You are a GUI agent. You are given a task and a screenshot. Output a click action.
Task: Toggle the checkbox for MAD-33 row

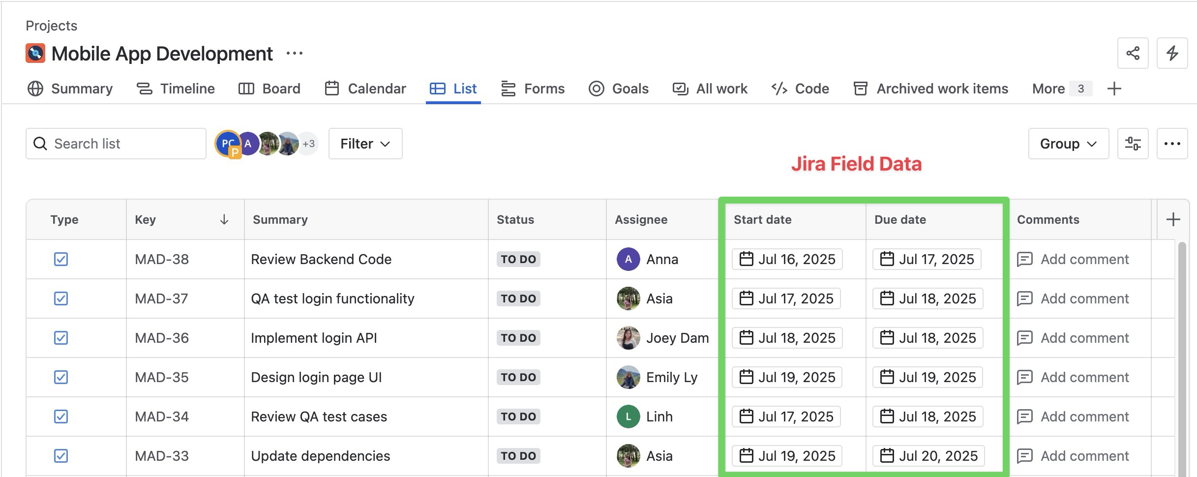(x=61, y=456)
